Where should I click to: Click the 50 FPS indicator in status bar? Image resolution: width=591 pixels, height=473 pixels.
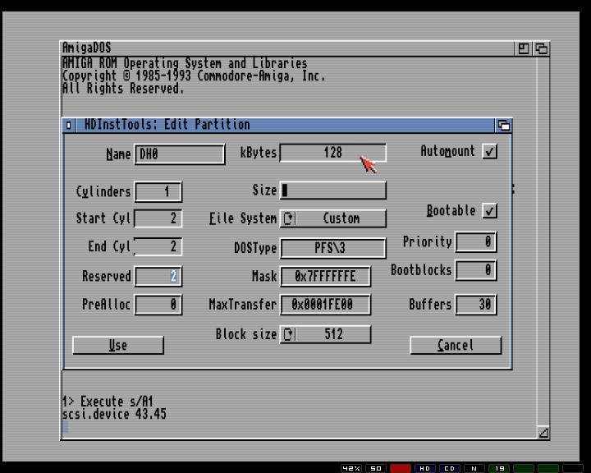376,468
